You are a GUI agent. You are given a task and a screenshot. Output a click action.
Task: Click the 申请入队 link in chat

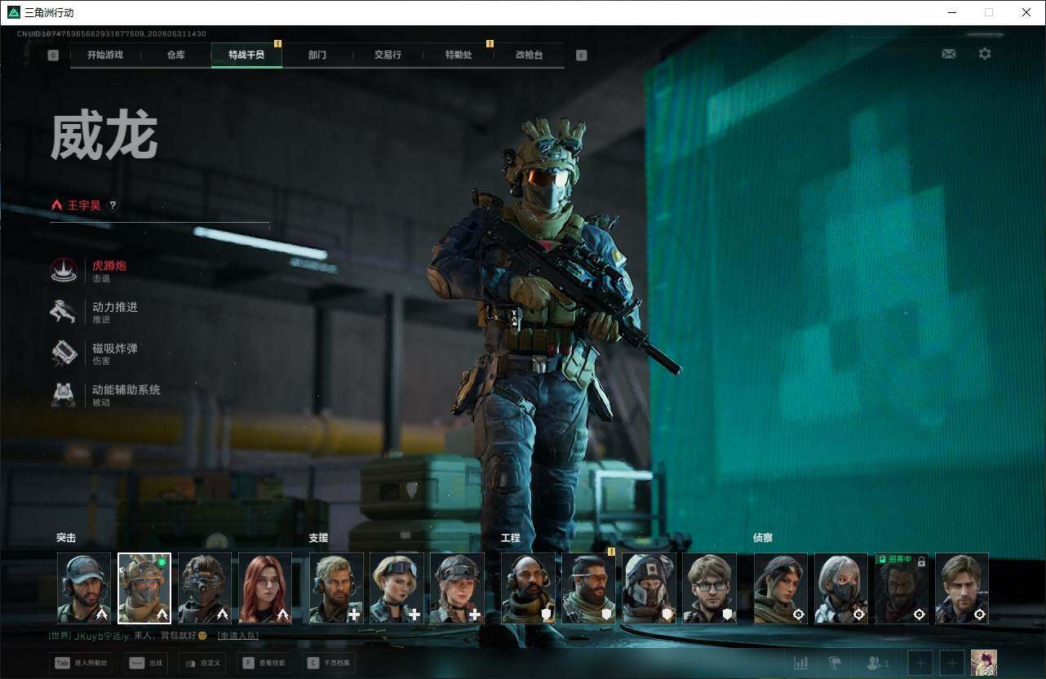(238, 636)
